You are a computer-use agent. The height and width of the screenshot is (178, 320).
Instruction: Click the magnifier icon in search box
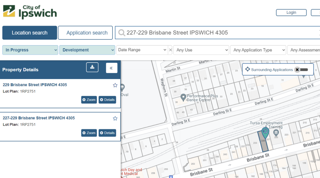122,33
